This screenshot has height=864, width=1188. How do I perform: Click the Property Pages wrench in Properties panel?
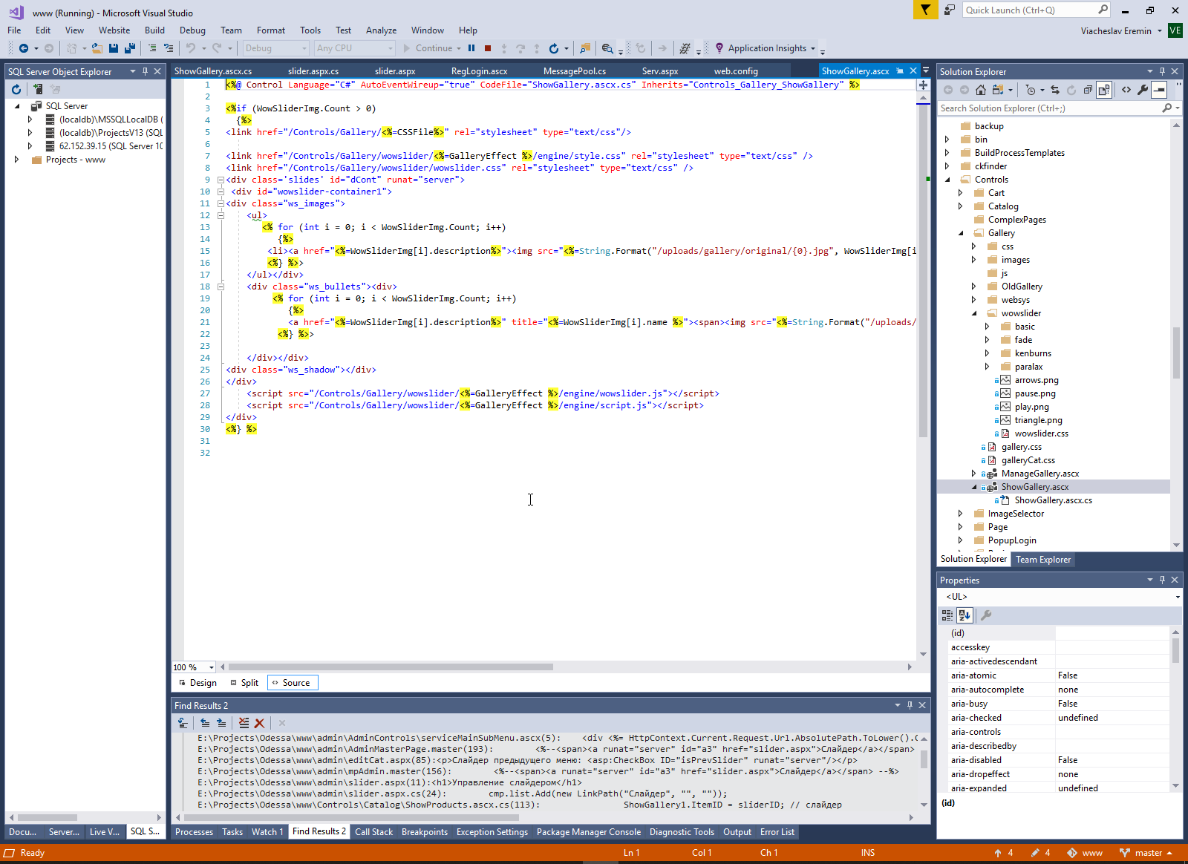[986, 615]
